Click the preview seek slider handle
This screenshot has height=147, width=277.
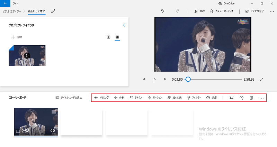pyautogui.click(x=188, y=79)
